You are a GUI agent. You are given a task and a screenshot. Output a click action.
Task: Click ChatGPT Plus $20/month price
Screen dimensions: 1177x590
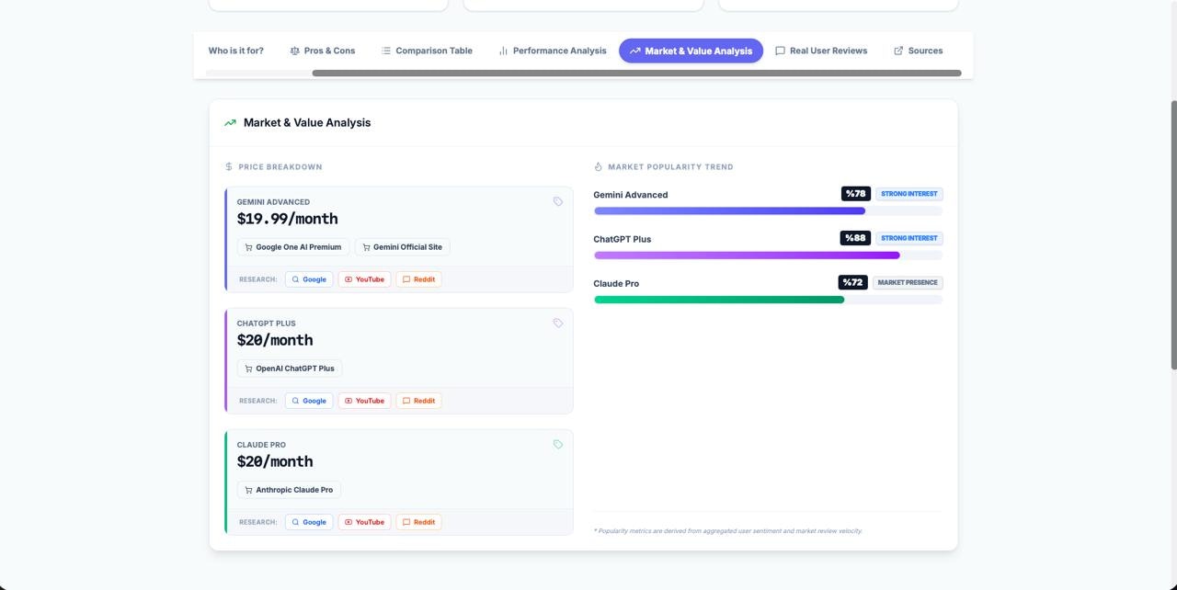(x=275, y=340)
